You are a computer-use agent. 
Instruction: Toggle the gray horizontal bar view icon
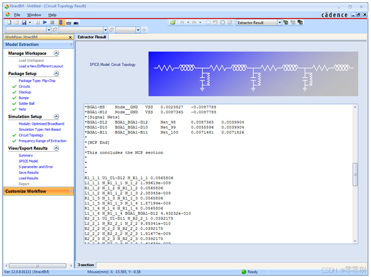coord(69,23)
